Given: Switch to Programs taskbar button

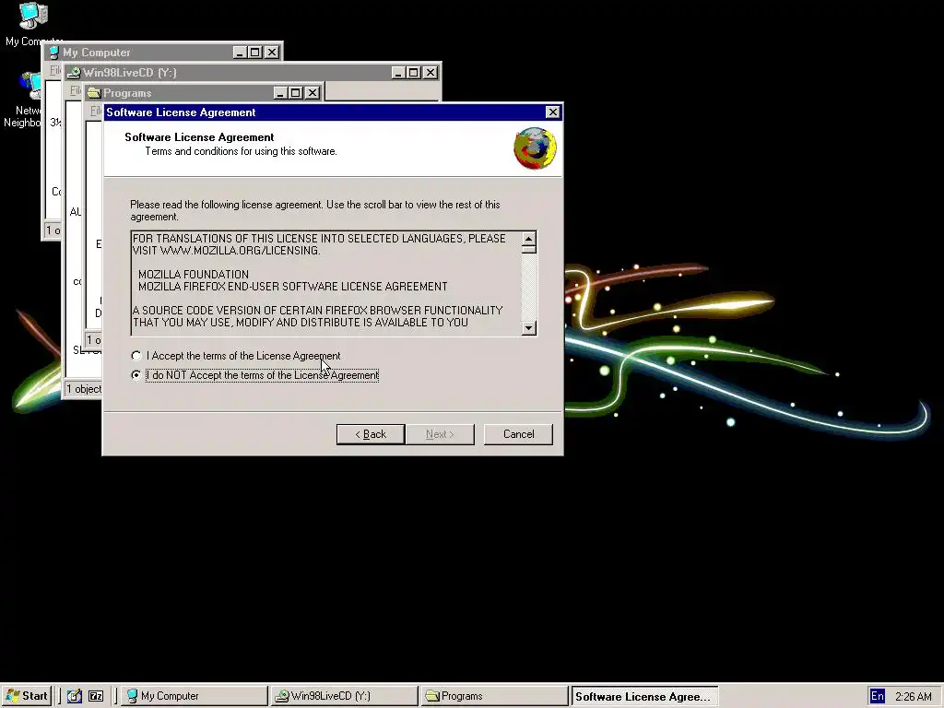Looking at the screenshot, I should (x=494, y=696).
